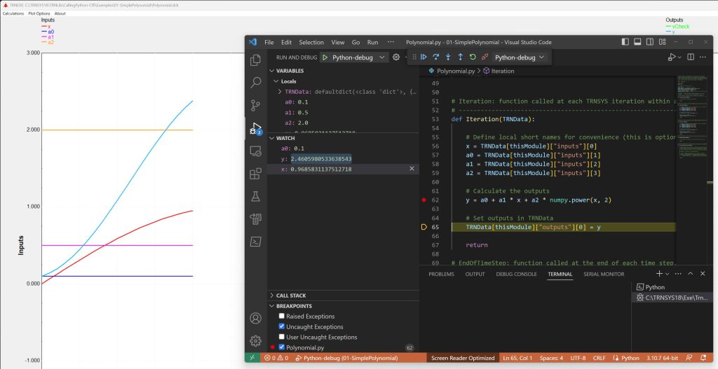
Task: Uncheck Uncaught Exceptions breakpoint
Action: (281, 327)
